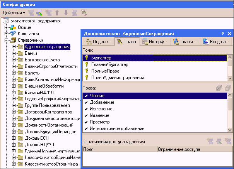This screenshot has width=234, height=169.
Task: Click the clear all rights icon
Action: pos(228,88)
